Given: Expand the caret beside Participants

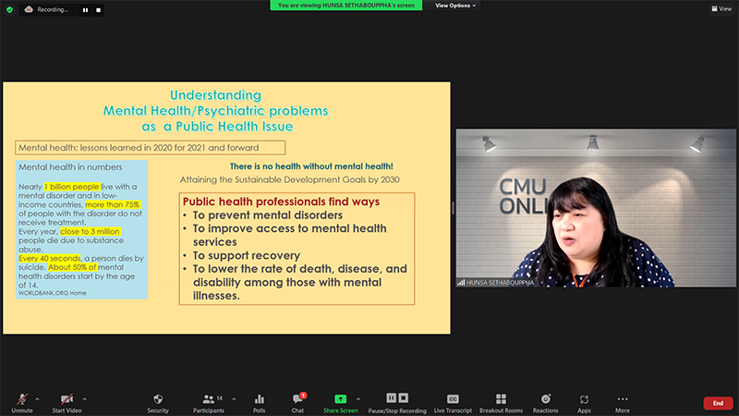Looking at the screenshot, I should [x=234, y=399].
